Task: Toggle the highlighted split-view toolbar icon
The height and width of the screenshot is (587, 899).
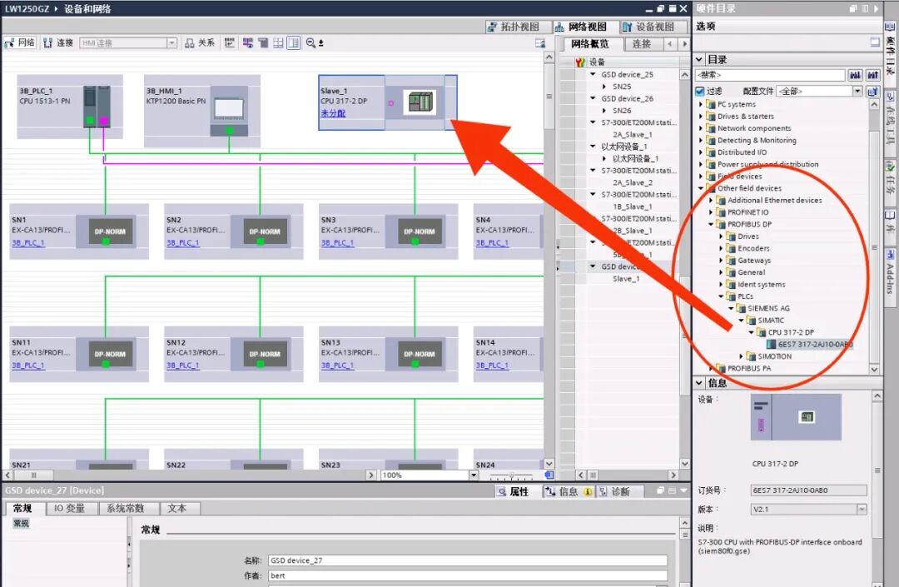Action: (x=294, y=43)
